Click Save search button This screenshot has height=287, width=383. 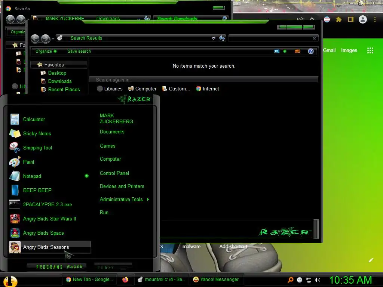point(79,51)
